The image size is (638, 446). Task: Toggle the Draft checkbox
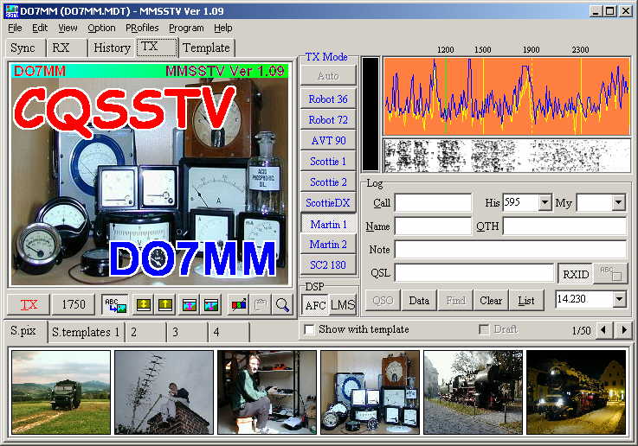click(x=484, y=329)
